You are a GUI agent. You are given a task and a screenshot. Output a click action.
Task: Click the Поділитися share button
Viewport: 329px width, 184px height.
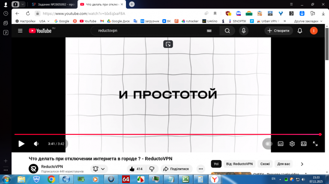pyautogui.click(x=176, y=169)
